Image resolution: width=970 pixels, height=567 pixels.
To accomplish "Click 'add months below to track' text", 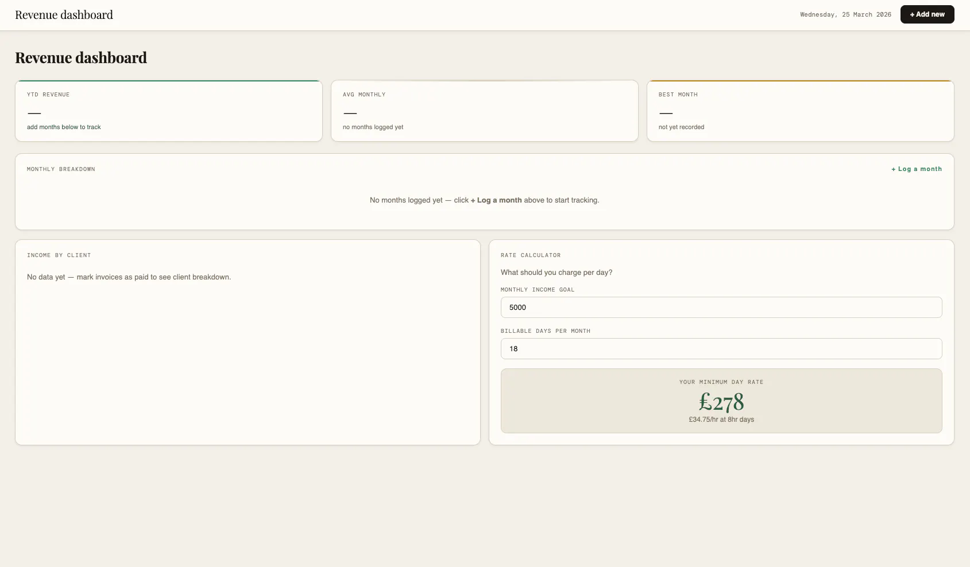I will tap(64, 127).
